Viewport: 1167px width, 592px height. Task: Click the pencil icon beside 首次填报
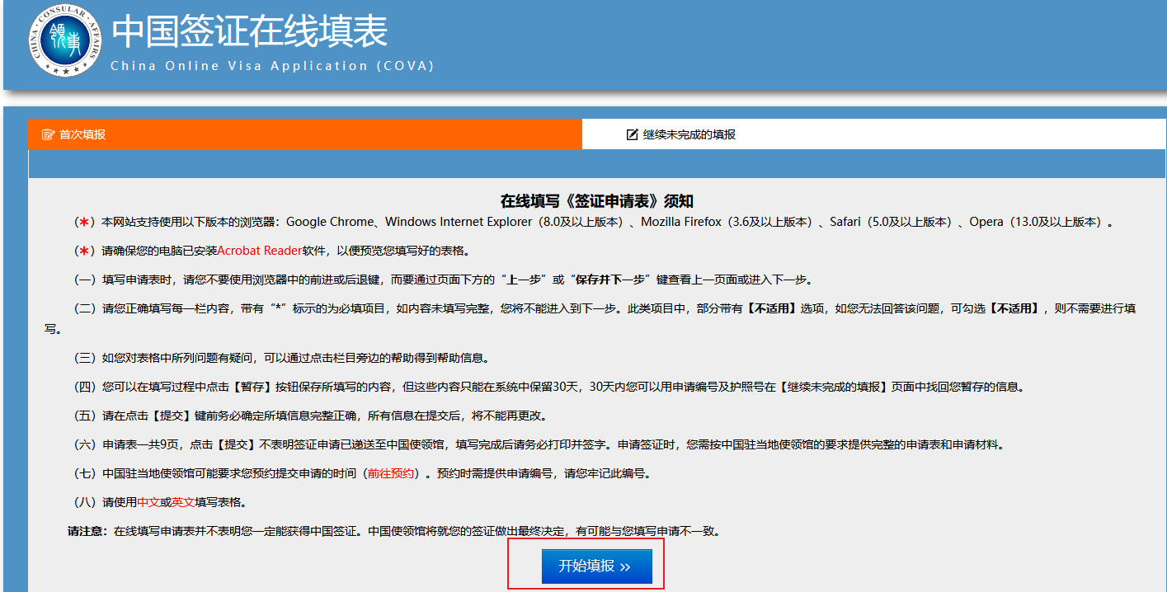pyautogui.click(x=48, y=134)
